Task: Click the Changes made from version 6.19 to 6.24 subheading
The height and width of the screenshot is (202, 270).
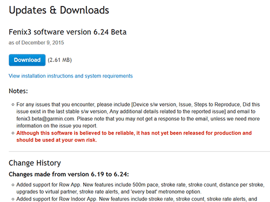Action: coord(69,174)
